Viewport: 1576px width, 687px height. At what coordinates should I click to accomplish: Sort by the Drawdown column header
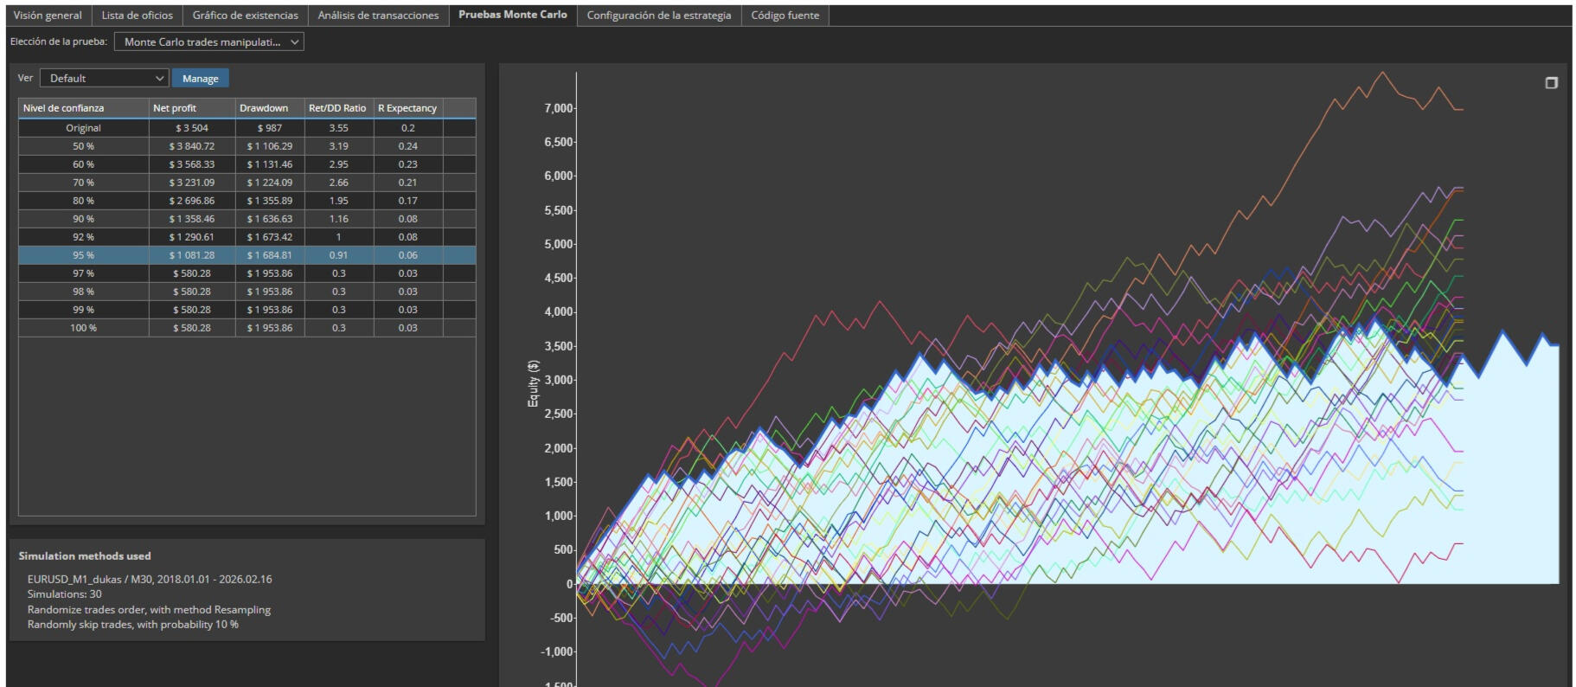coord(269,108)
